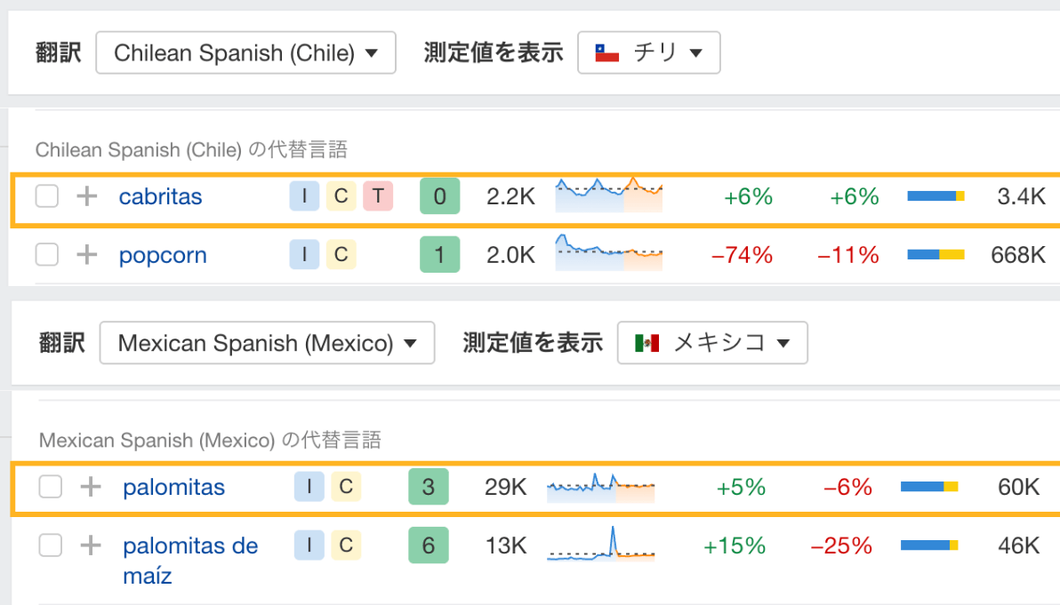Click the plus icon next to popcorn

[x=85, y=255]
